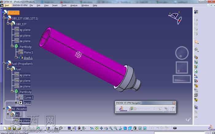Viewport: 215px width, 134px height.
Task: Click the Isometric View cube icon
Action: [x=130, y=128]
